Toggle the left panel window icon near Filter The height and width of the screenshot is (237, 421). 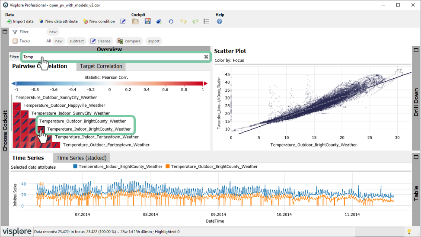coord(5,32)
